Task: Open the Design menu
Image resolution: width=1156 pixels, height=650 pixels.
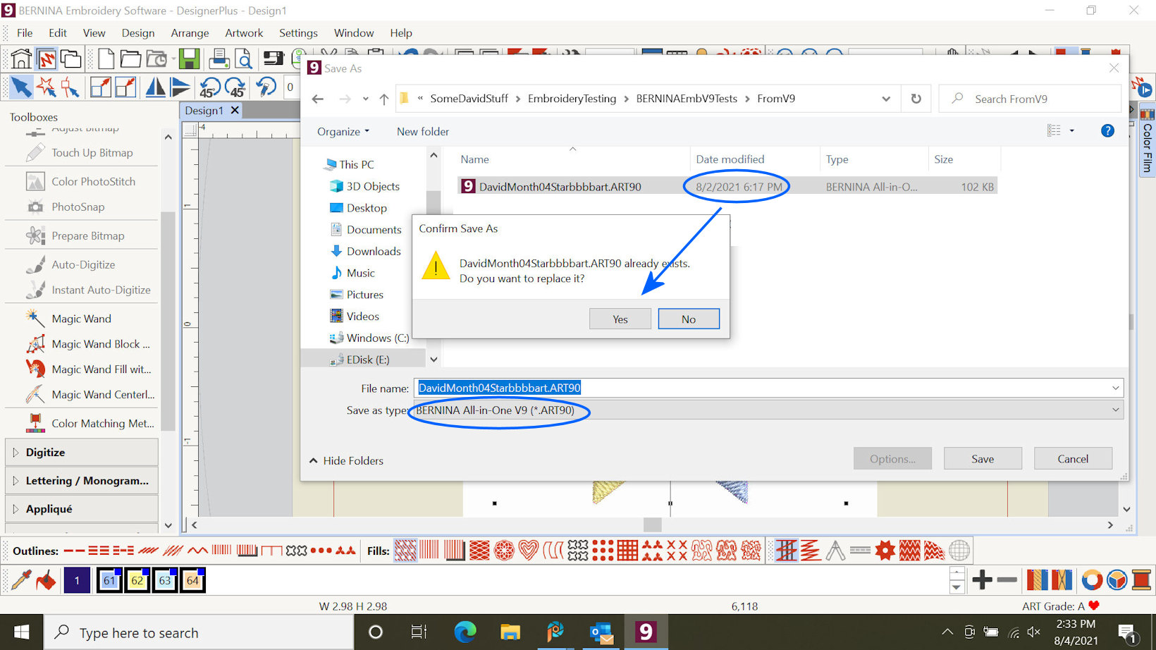Action: [138, 33]
